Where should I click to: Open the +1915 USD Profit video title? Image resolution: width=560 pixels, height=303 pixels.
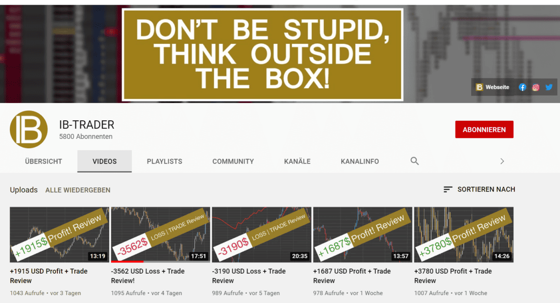(x=49, y=275)
